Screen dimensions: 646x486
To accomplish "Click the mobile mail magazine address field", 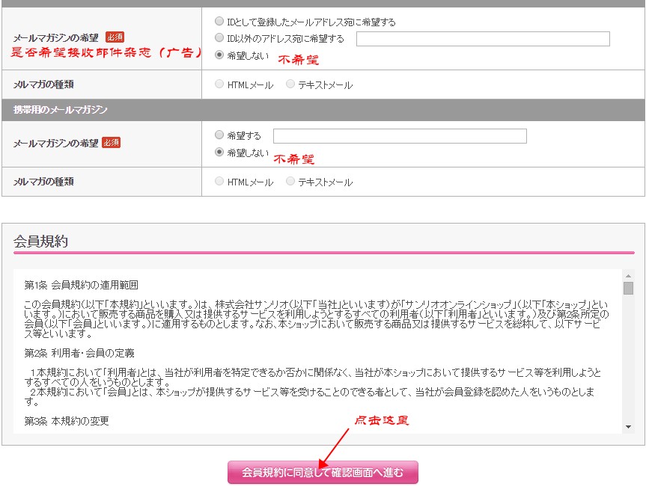I will (400, 136).
